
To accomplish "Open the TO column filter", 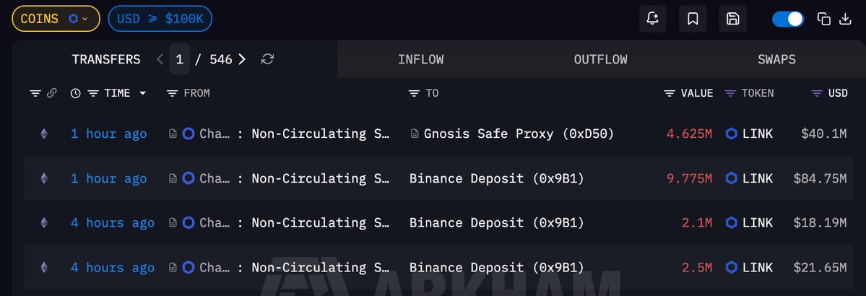I will 414,93.
